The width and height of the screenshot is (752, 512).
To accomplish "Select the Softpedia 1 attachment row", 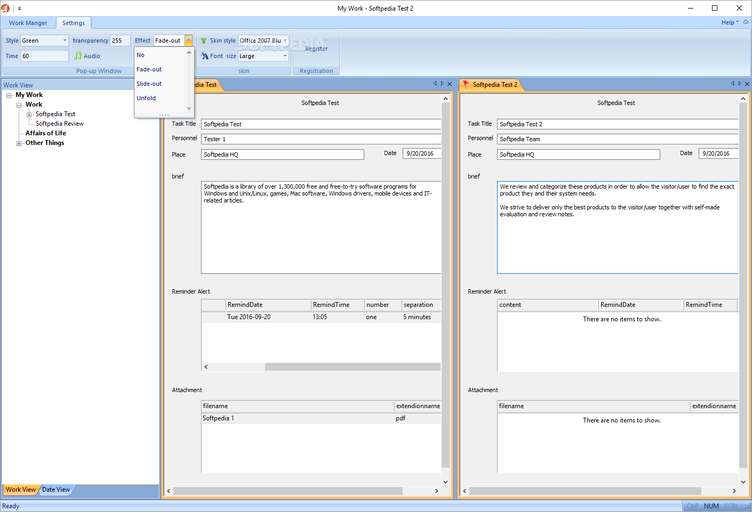I will (x=321, y=418).
